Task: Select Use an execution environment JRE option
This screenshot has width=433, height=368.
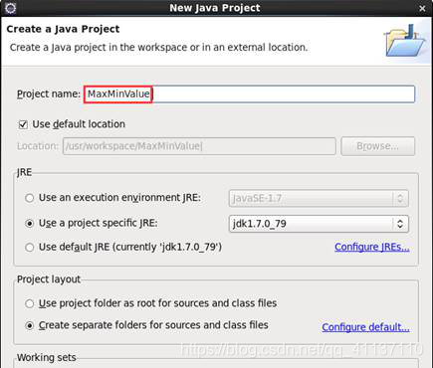Action: [x=30, y=198]
